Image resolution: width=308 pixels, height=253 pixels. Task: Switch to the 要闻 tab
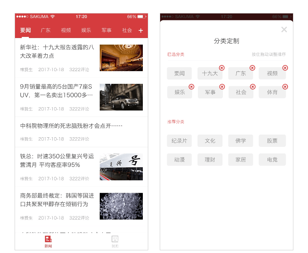(x=25, y=30)
